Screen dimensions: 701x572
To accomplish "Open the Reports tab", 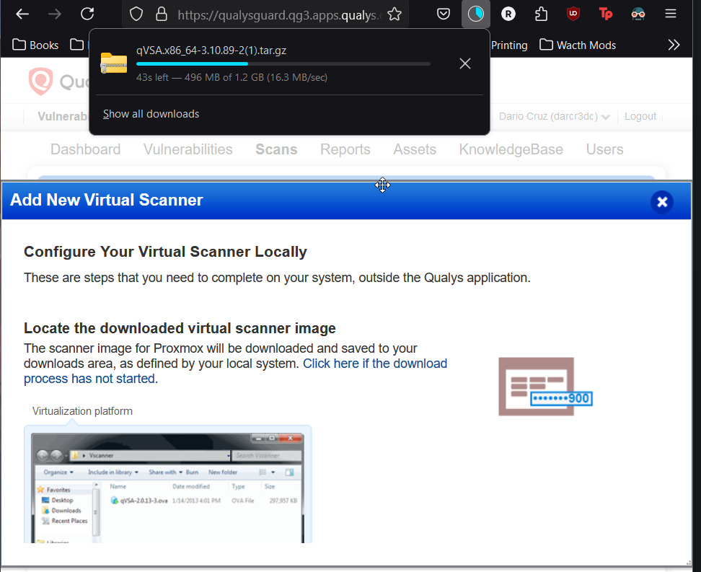I will 345,149.
